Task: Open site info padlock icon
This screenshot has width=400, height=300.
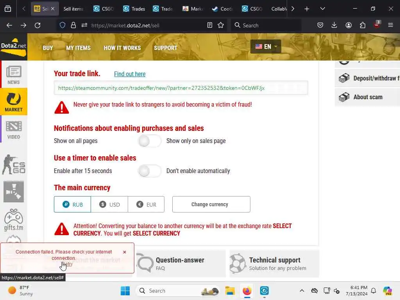Action: pyautogui.click(x=73, y=25)
